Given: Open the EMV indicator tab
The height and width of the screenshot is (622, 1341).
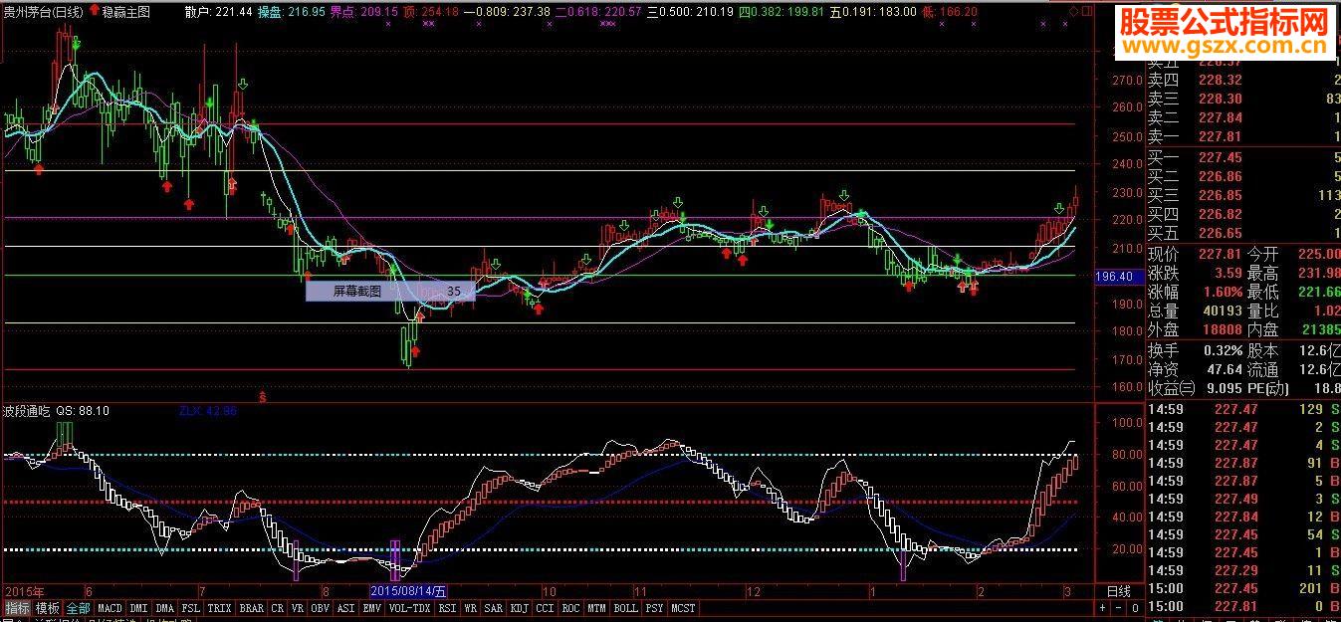Looking at the screenshot, I should (x=371, y=607).
